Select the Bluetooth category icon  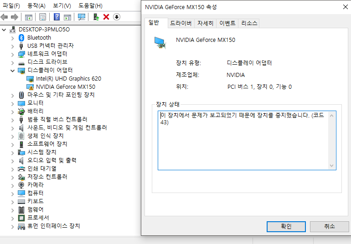(21, 38)
